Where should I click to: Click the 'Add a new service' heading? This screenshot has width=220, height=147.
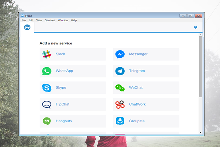[56, 43]
